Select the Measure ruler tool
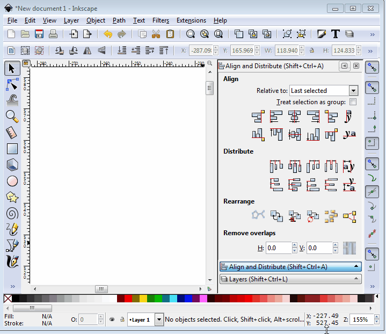 click(x=12, y=133)
